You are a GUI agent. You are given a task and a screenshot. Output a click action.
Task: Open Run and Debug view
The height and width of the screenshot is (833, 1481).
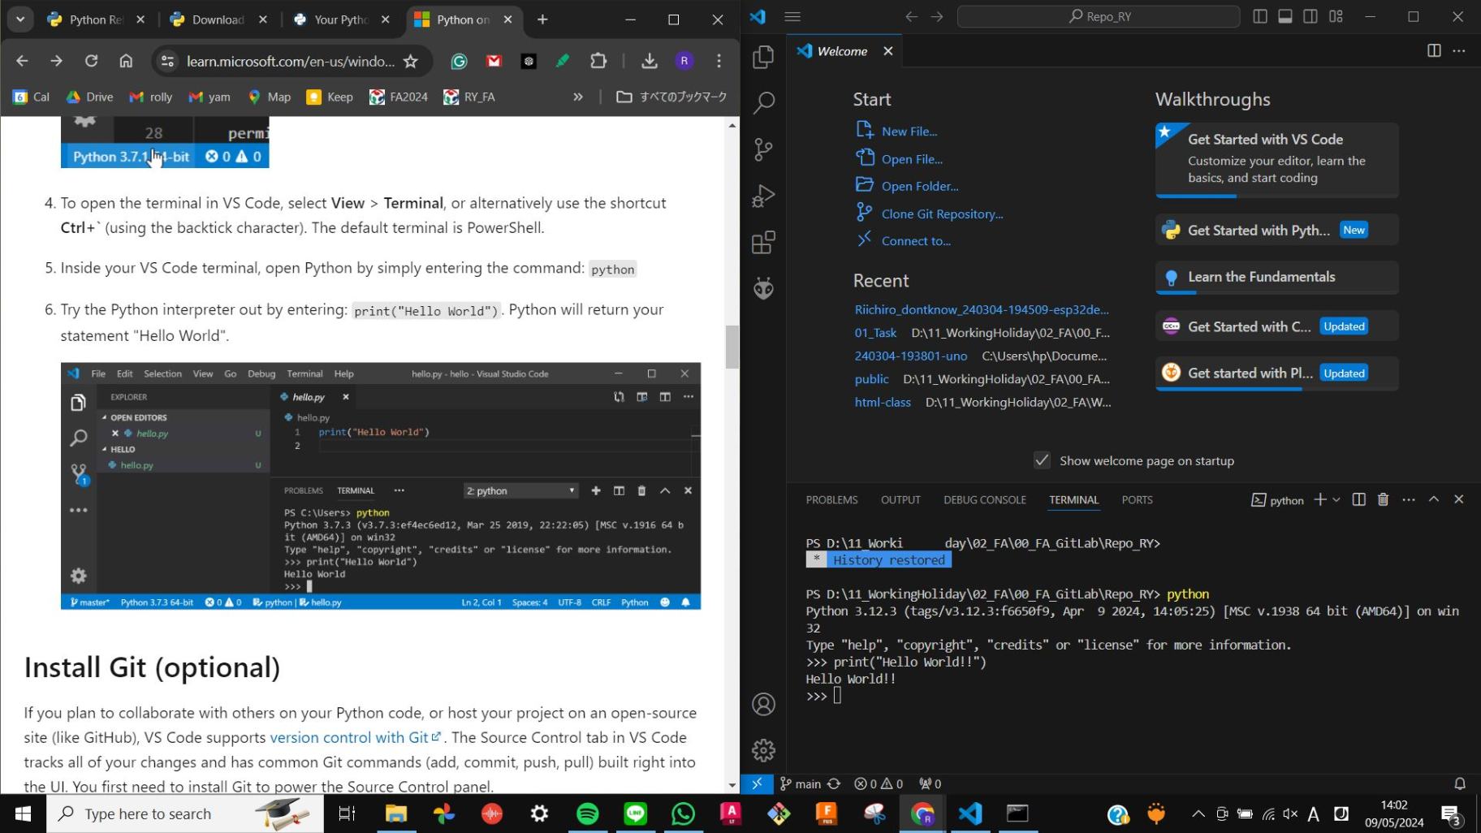763,196
